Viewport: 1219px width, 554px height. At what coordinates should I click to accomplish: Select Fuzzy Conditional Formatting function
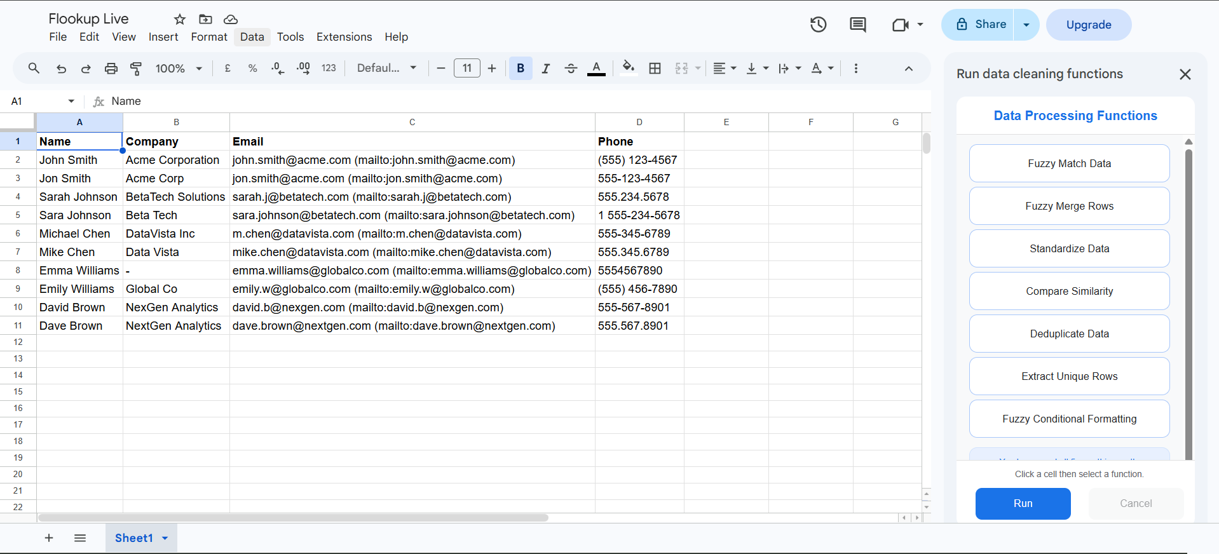click(1070, 419)
